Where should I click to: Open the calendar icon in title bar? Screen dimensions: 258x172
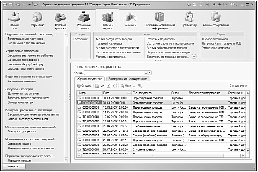(207, 5)
